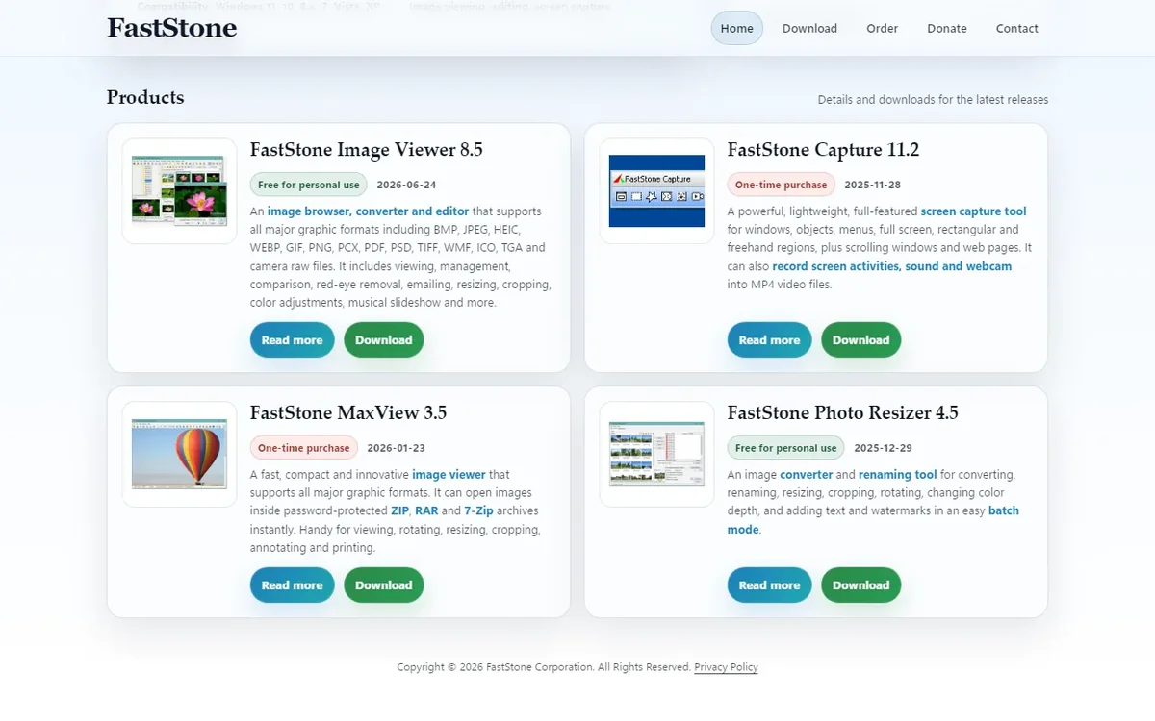Viewport: 1155px width, 721px height.
Task: Open the Donate page from navigation
Action: [947, 28]
